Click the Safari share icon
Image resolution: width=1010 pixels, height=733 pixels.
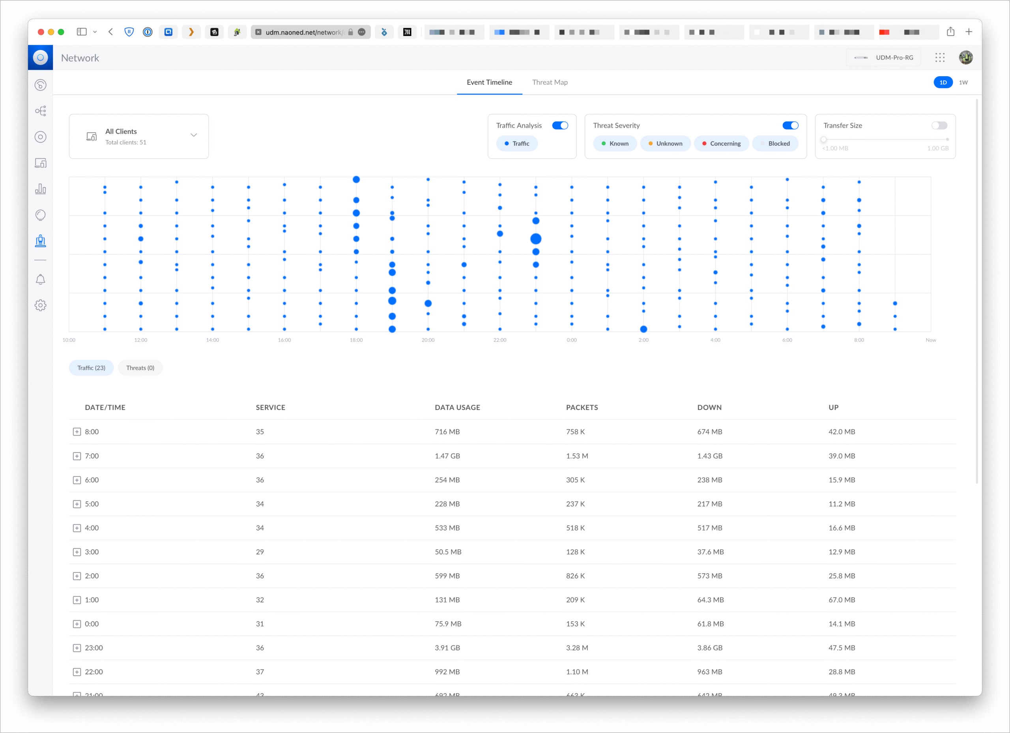[x=950, y=32]
